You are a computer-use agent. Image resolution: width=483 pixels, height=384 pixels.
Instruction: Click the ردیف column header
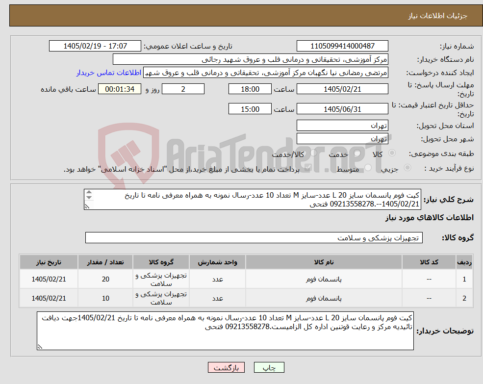tap(464, 262)
